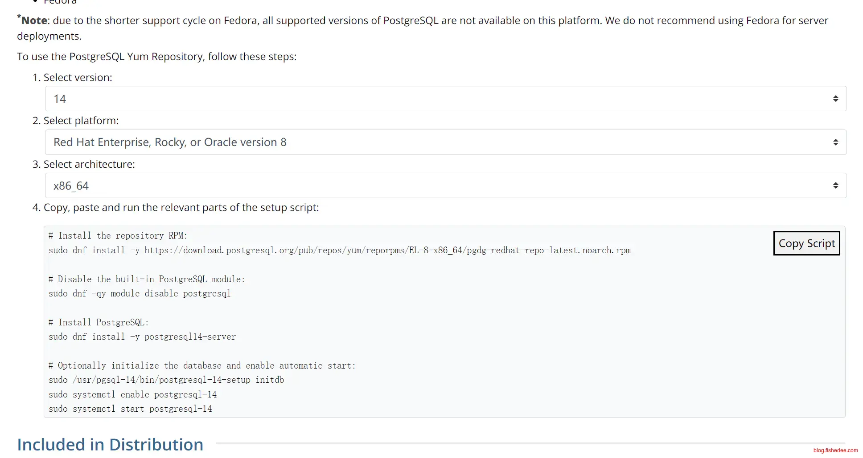The image size is (863, 458).
Task: Click the bold 'Note' text about Fedora
Action: (34, 20)
